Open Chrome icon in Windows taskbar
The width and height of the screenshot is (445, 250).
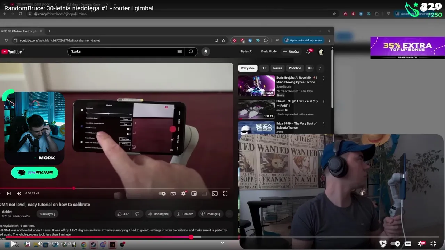[x=84, y=245]
